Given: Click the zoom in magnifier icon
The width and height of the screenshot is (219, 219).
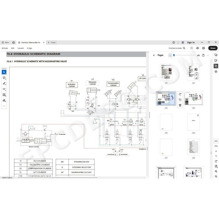Looking at the screenshot, I should click(x=216, y=171).
